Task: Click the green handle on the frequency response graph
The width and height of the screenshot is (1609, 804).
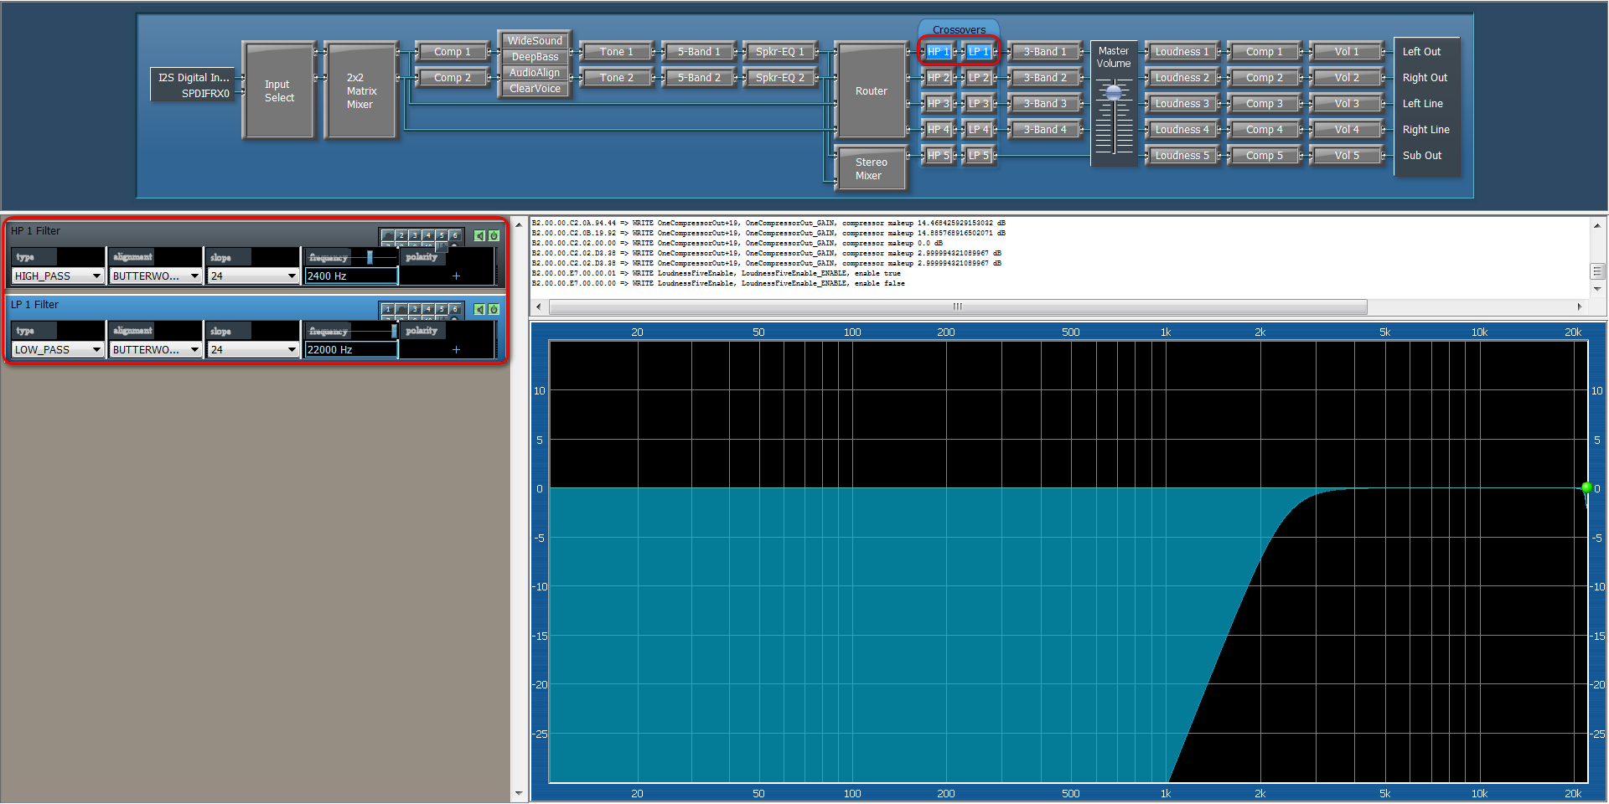Action: (1586, 487)
